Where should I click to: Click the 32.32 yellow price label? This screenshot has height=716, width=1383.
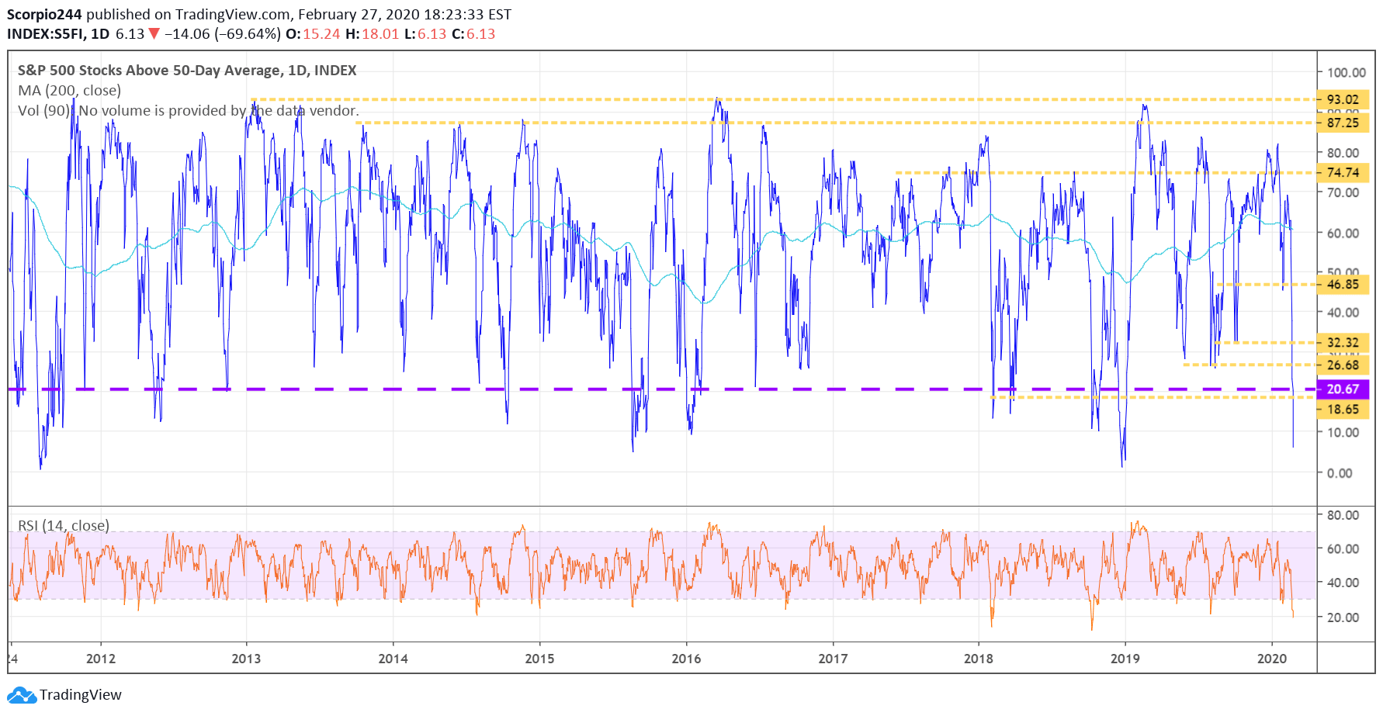coord(1343,343)
